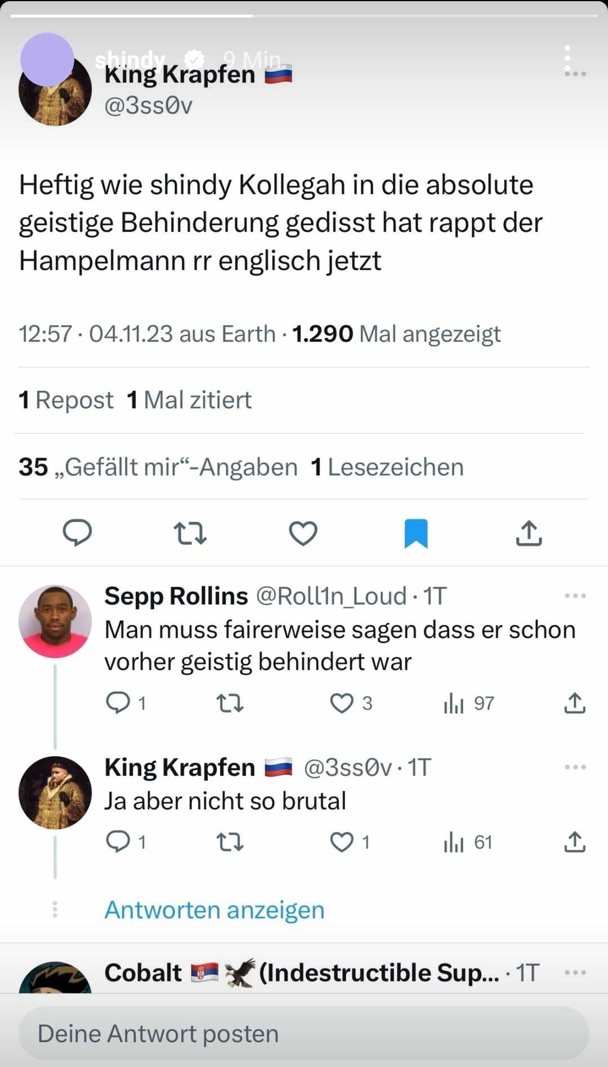Repost Sepp Rollins' reply
Image resolution: width=608 pixels, height=1067 pixels.
[230, 703]
